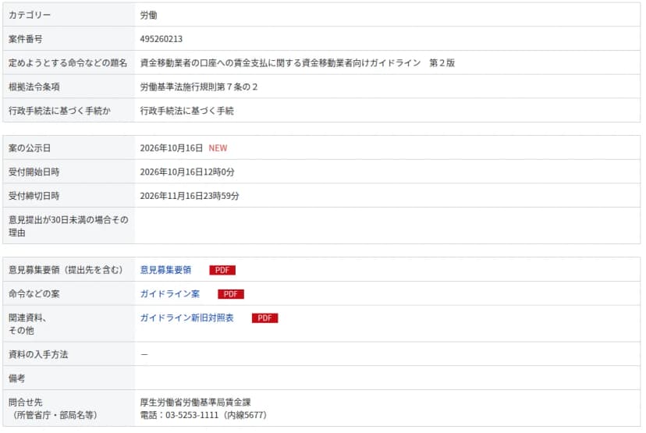Click the start time 2026年10月16日12時0分
The height and width of the screenshot is (433, 646).
187,172
